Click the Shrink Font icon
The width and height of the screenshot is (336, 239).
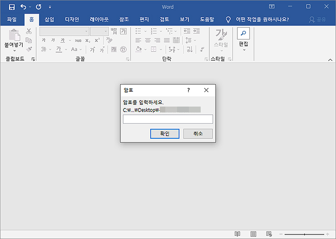tap(102, 49)
